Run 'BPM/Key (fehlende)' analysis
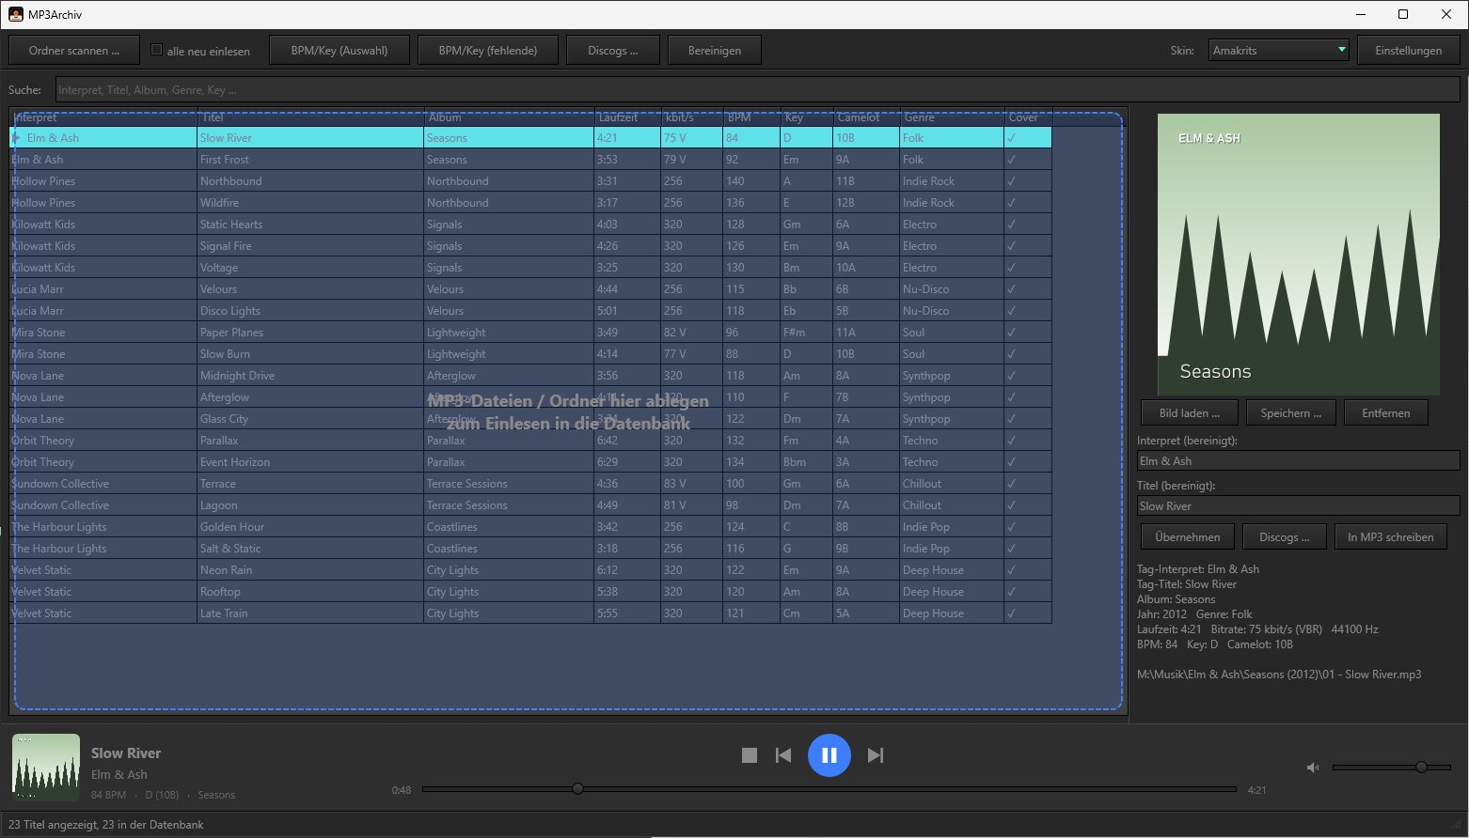The image size is (1469, 838). click(488, 50)
